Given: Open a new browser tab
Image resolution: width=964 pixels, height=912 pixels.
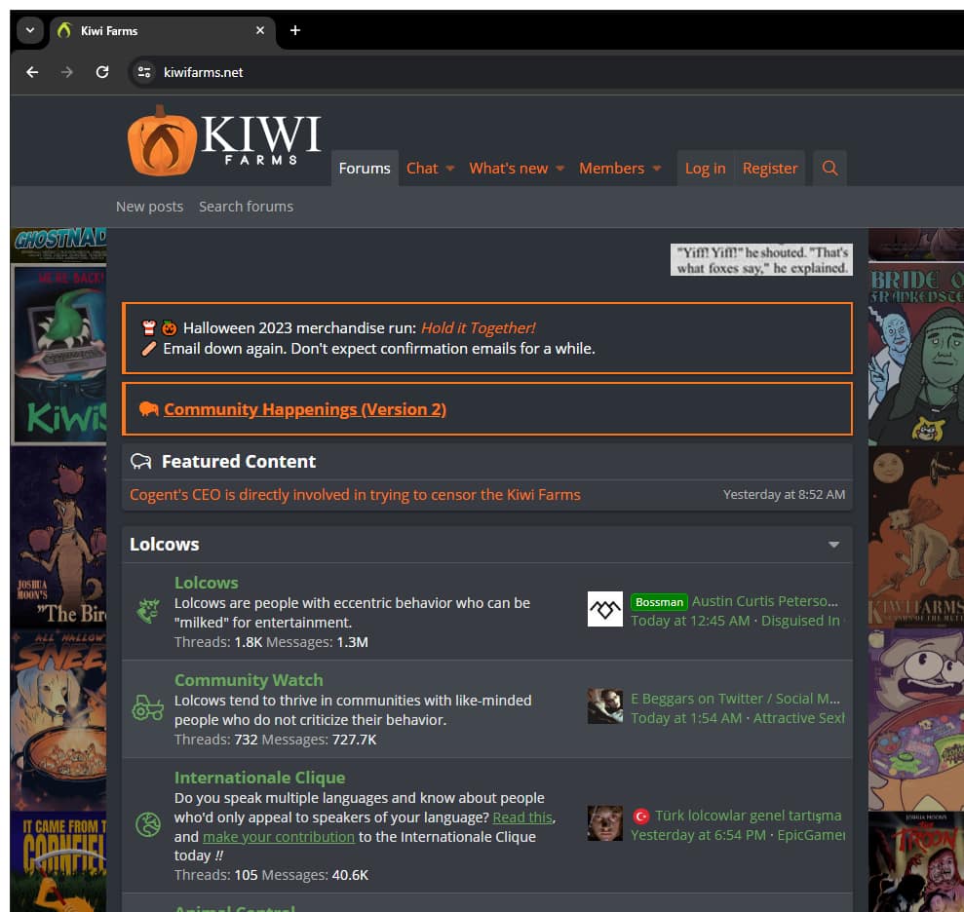Looking at the screenshot, I should [295, 30].
